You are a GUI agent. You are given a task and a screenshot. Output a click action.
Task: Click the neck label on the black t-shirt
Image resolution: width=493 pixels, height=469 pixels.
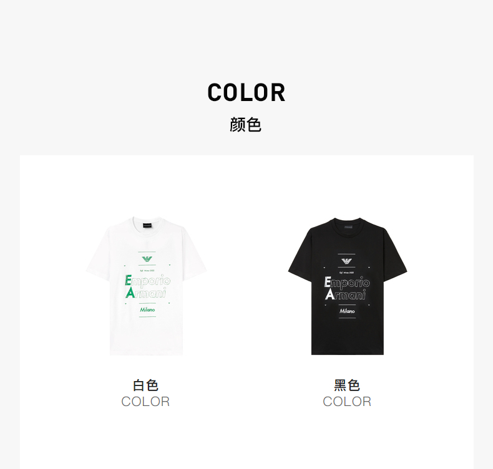pos(348,226)
